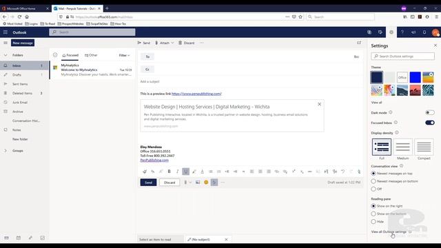Click the New folder link
The height and width of the screenshot is (248, 441).
click(x=20, y=139)
